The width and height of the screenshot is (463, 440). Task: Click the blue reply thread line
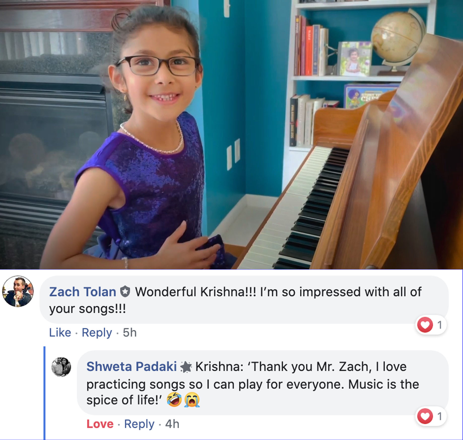click(45, 393)
